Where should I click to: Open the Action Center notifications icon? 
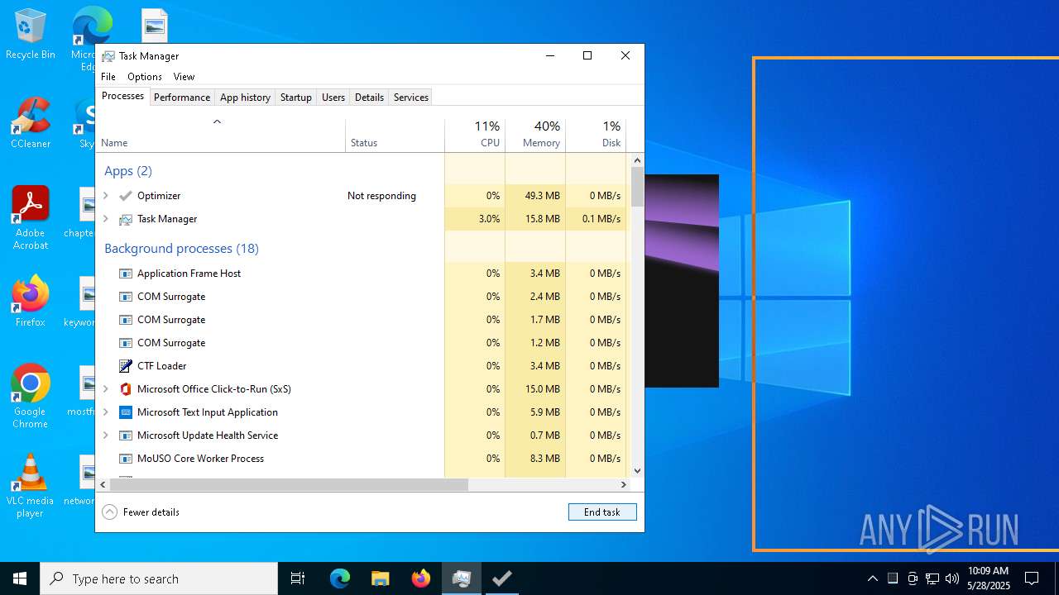click(1032, 578)
